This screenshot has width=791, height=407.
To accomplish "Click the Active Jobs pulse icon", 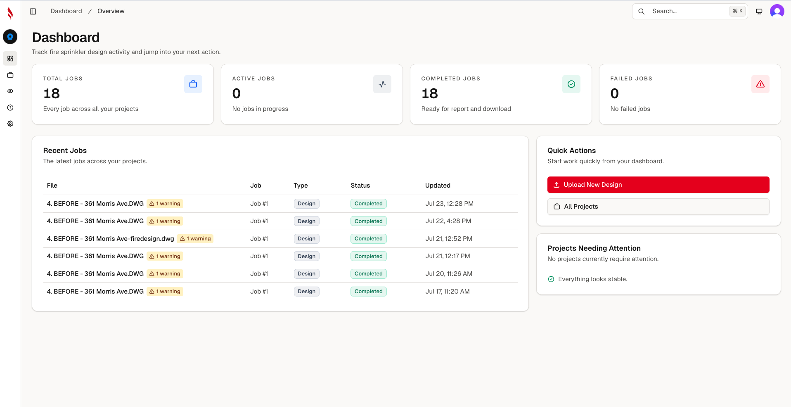I will pyautogui.click(x=382, y=84).
